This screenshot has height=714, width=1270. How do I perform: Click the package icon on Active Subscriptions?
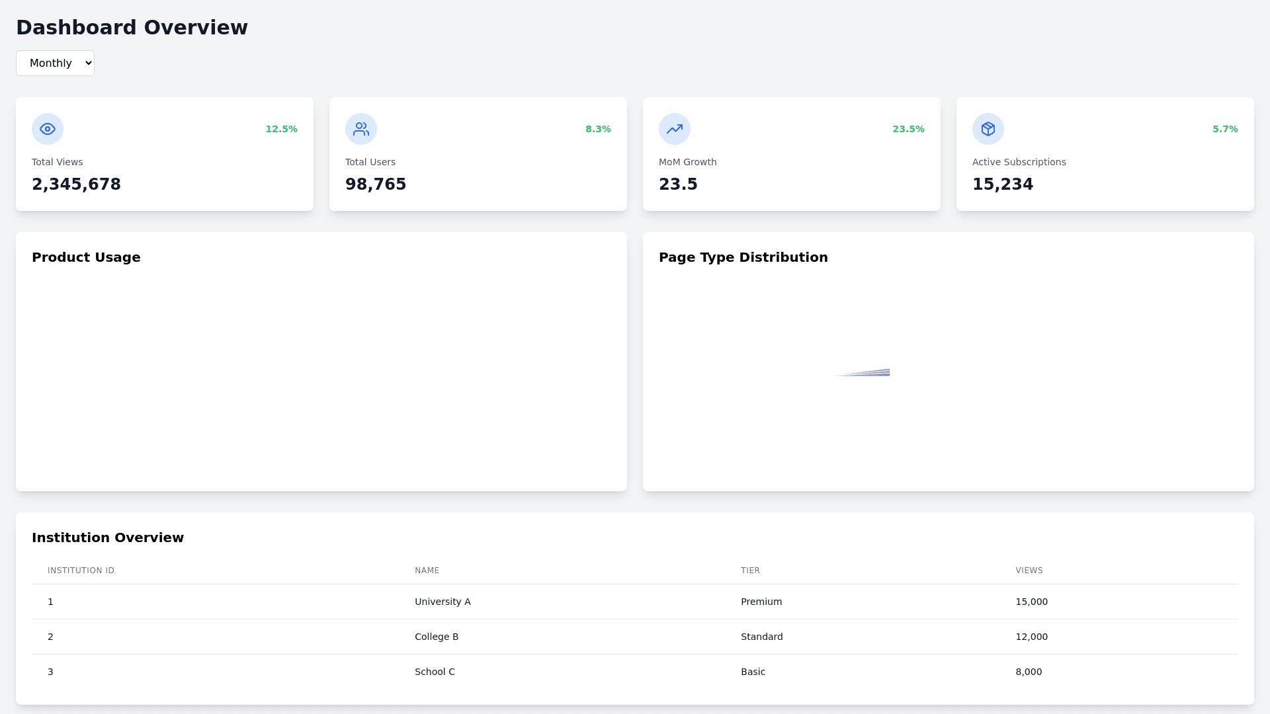tap(988, 129)
